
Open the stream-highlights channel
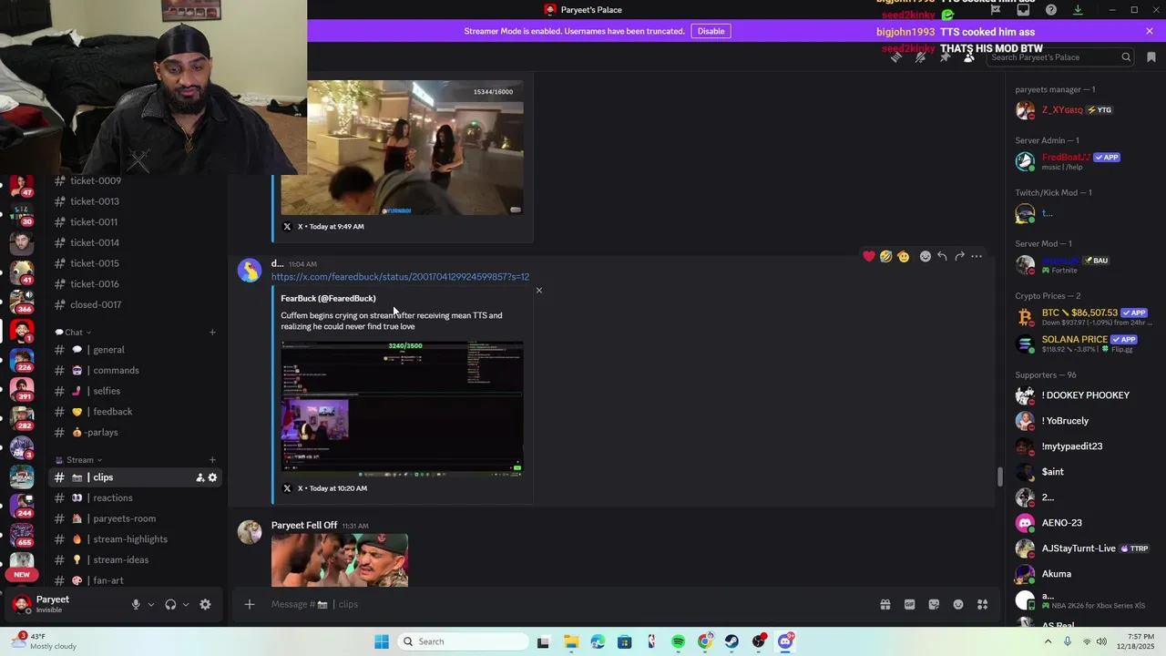coord(135,539)
